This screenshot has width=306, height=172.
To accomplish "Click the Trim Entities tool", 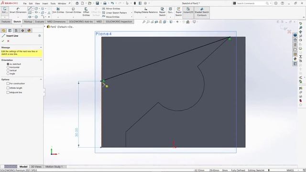I will click(x=58, y=11).
